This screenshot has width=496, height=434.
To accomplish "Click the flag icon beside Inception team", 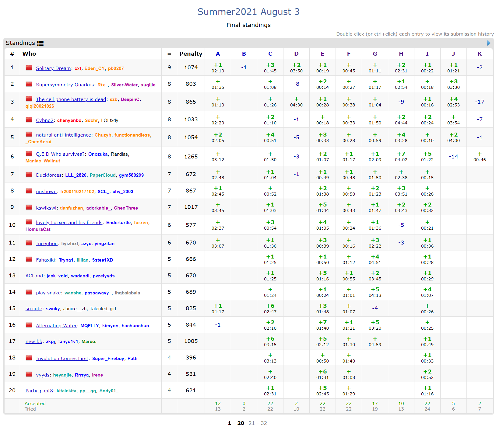I will (x=29, y=243).
